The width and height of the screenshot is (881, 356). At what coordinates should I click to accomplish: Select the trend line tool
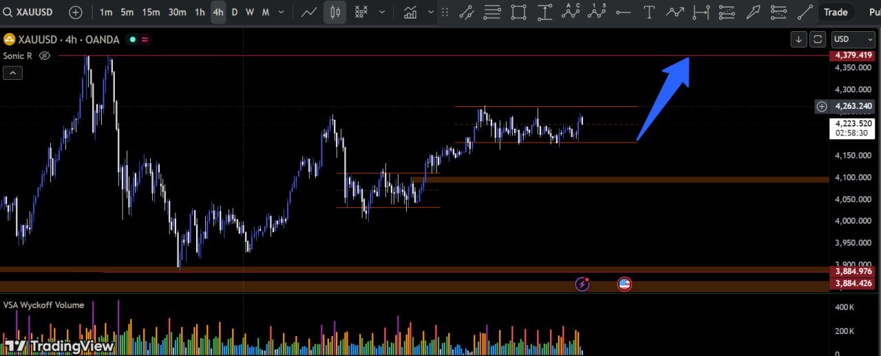point(466,12)
